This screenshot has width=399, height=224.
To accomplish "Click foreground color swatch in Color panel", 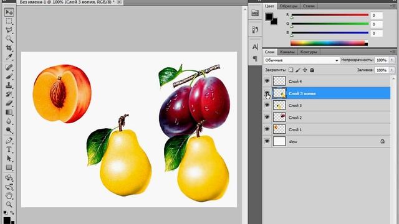I will (269, 17).
